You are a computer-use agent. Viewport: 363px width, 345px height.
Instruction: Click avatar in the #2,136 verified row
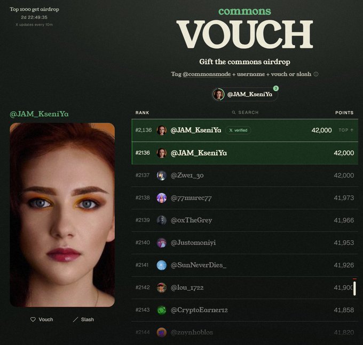(x=162, y=130)
